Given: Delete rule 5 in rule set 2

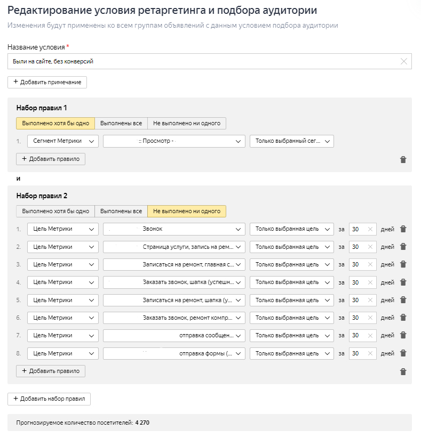Looking at the screenshot, I should click(x=403, y=300).
